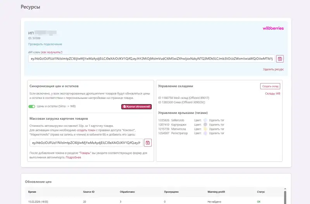The width and height of the screenshot is (310, 204).
Task: Follow the Товары section link
Action: [85, 153]
